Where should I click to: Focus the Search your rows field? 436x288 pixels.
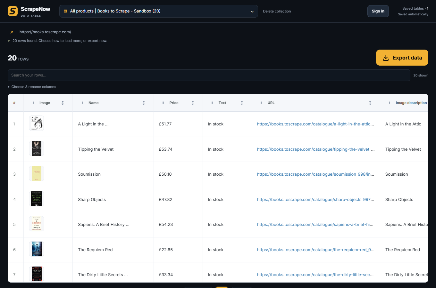209,75
